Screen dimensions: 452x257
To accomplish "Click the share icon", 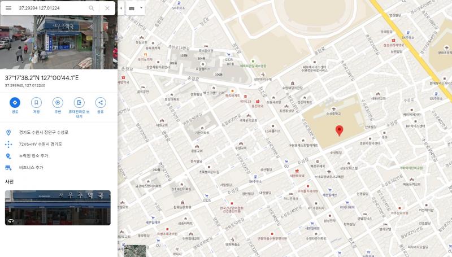I will 101,103.
